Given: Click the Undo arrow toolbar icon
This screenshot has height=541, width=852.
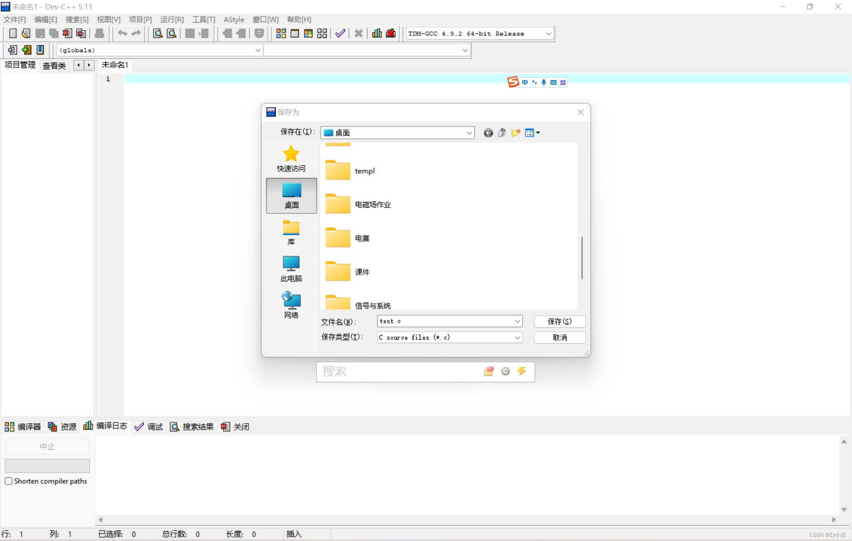Looking at the screenshot, I should [122, 34].
